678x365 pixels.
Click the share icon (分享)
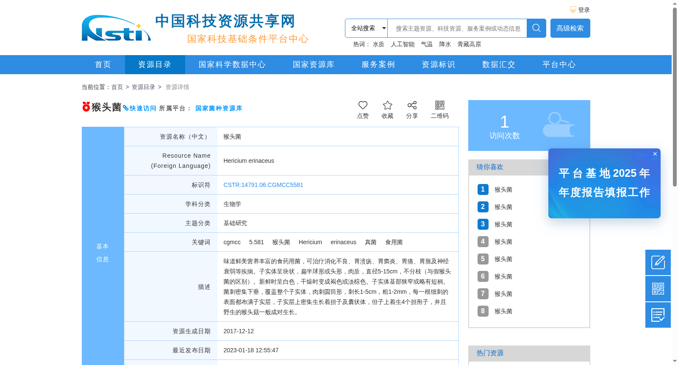pos(412,105)
